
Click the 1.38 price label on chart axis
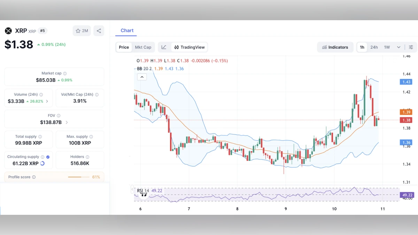[x=406, y=120]
